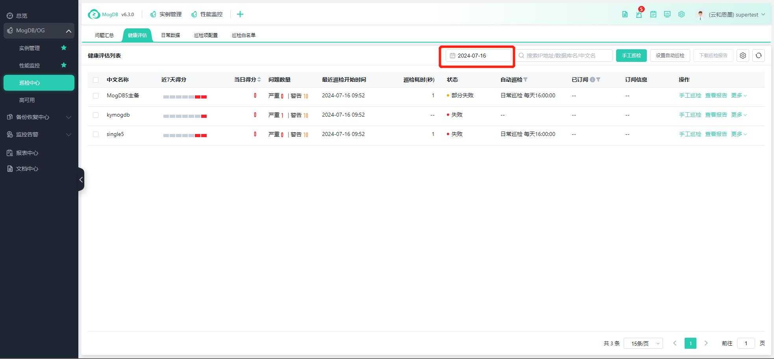
Task: Open 更多 dropdown for kymogdb
Action: (739, 115)
